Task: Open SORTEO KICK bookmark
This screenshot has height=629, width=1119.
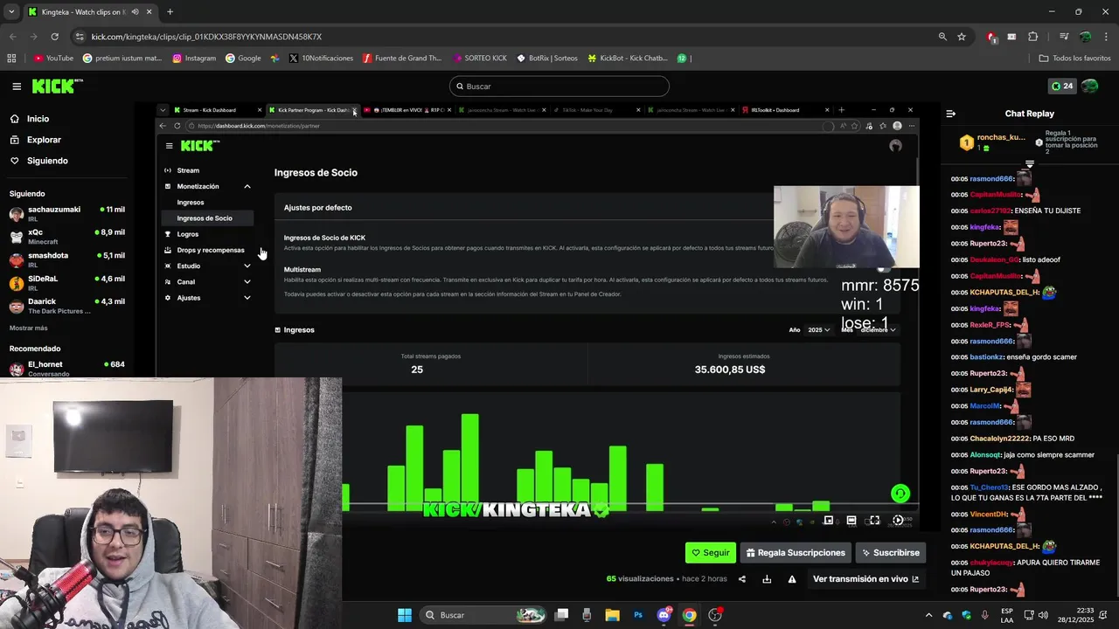Action: [480, 59]
